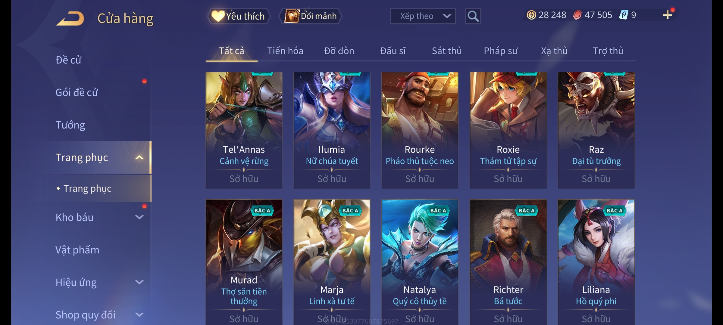
Task: Expand the Hiệu ứng sidebar section
Action: click(x=139, y=282)
